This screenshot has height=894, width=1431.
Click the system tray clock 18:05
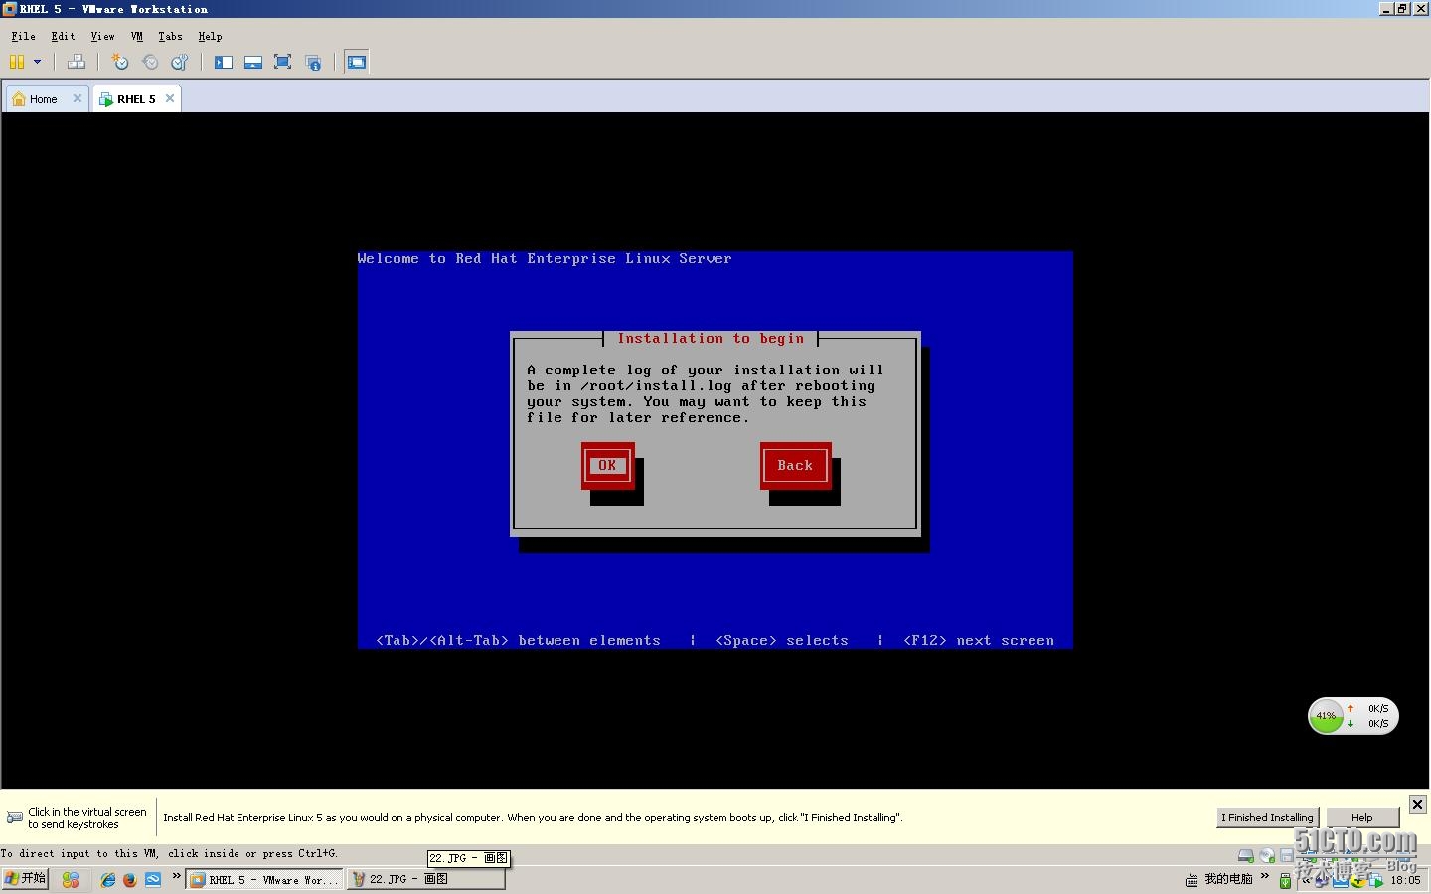(x=1405, y=880)
